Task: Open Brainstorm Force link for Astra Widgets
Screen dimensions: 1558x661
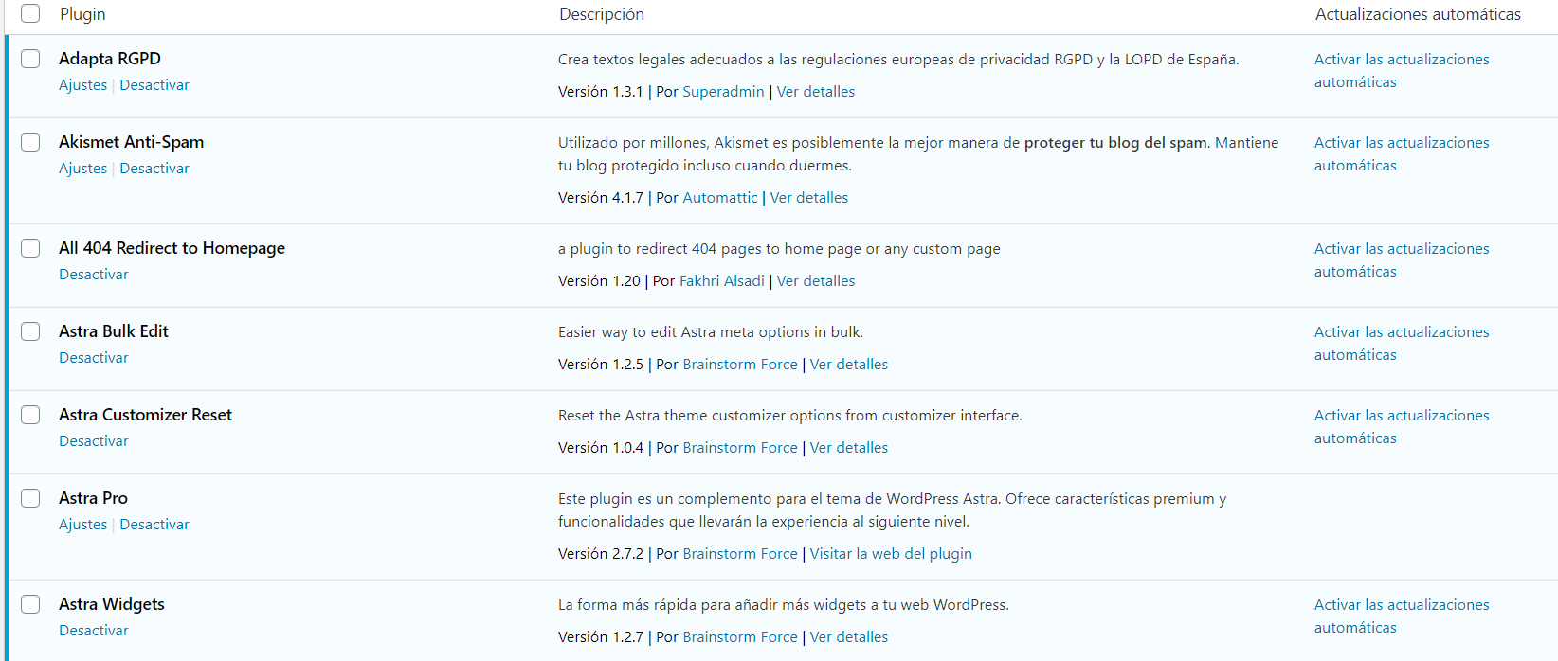Action: pyautogui.click(x=740, y=637)
